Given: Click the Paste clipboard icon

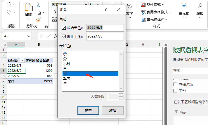Looking at the screenshot, I should [x=28, y=7].
